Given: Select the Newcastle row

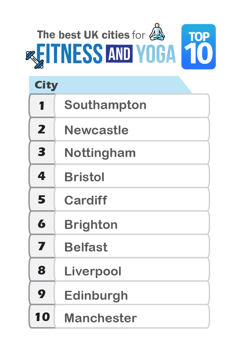Looking at the screenshot, I should (119, 129).
